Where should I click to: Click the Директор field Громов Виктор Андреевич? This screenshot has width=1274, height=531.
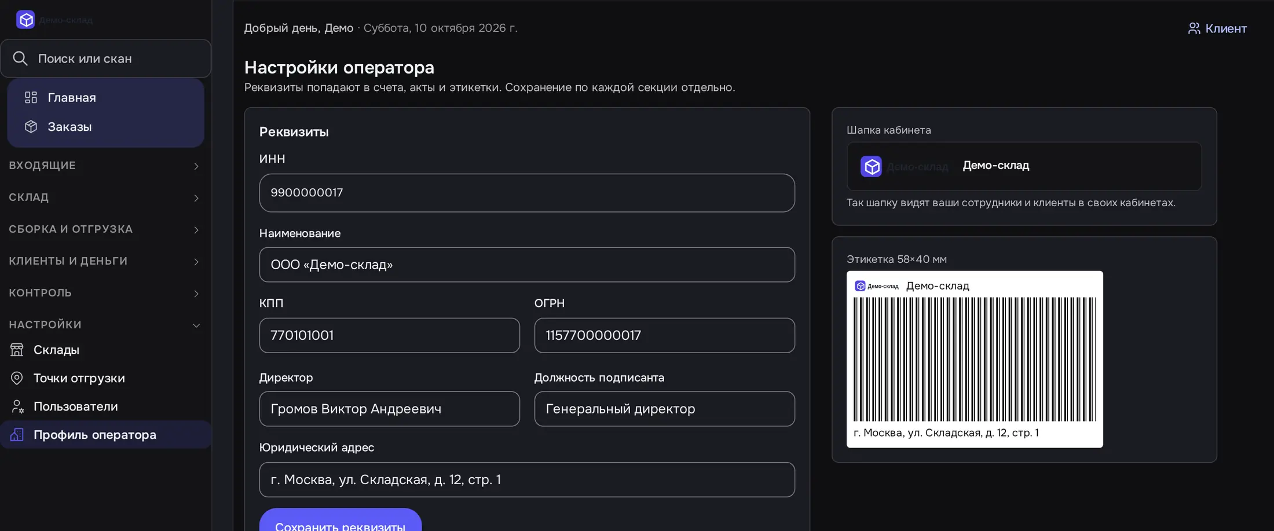390,409
